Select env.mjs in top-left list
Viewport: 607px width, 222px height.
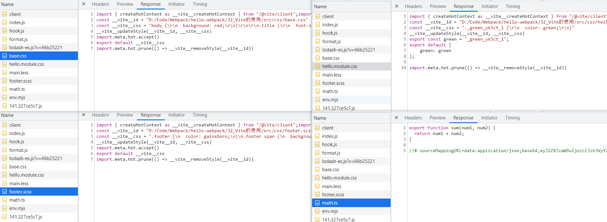click(39, 98)
